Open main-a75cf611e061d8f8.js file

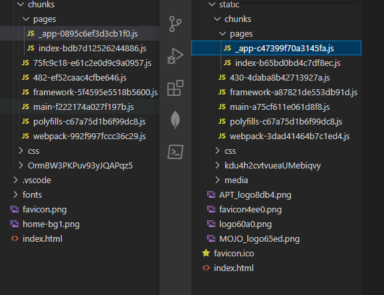[x=276, y=107]
